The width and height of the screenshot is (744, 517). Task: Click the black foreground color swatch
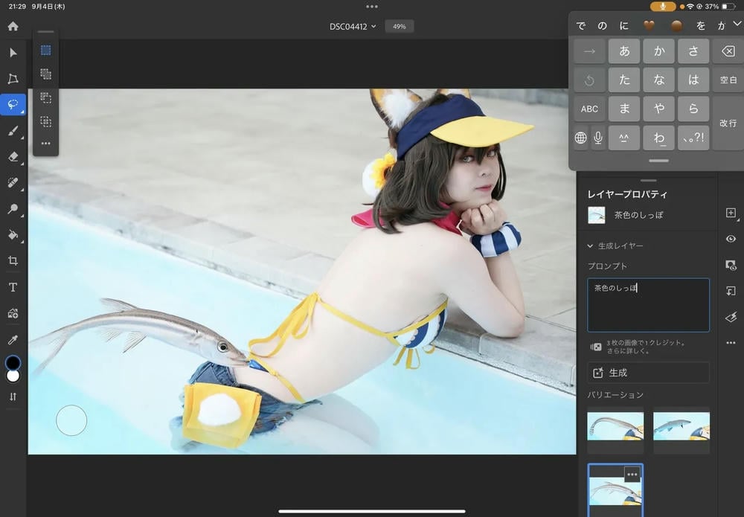coord(13,363)
